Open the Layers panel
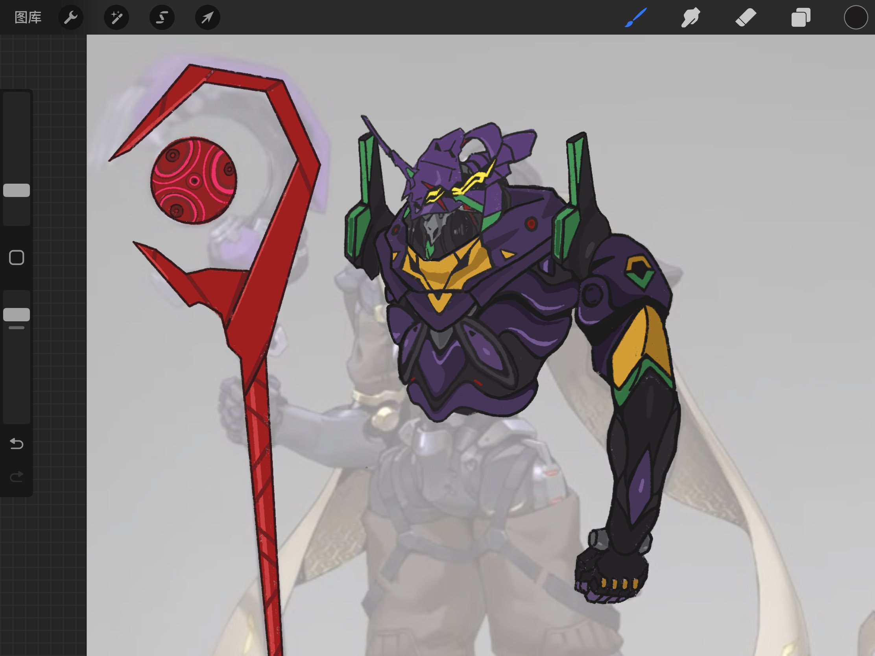Viewport: 875px width, 656px height. [801, 17]
